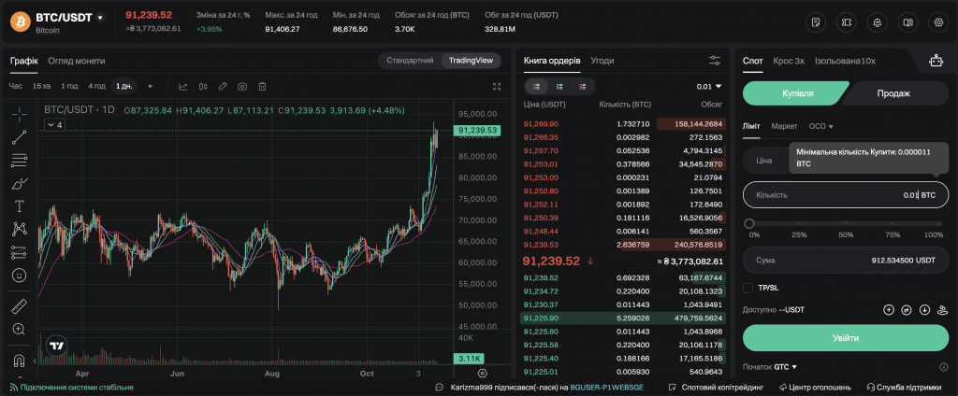Select the trend line drawing tool
958x396 pixels.
tap(19, 137)
